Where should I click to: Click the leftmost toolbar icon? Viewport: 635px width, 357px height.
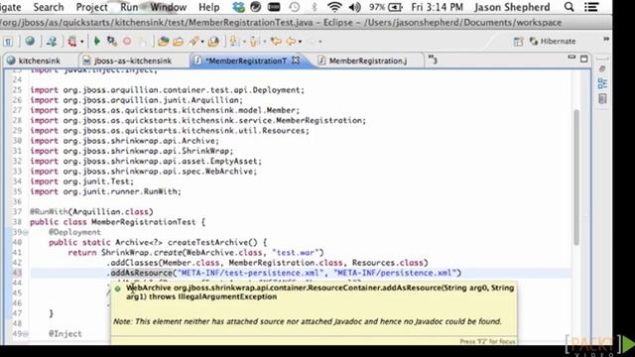pyautogui.click(x=8, y=42)
